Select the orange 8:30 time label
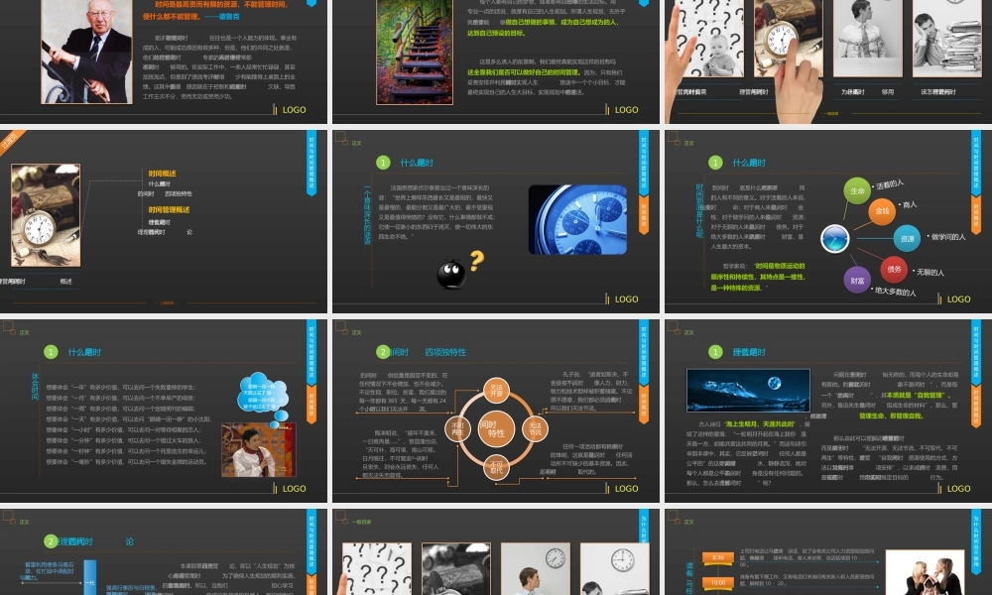 (x=718, y=557)
